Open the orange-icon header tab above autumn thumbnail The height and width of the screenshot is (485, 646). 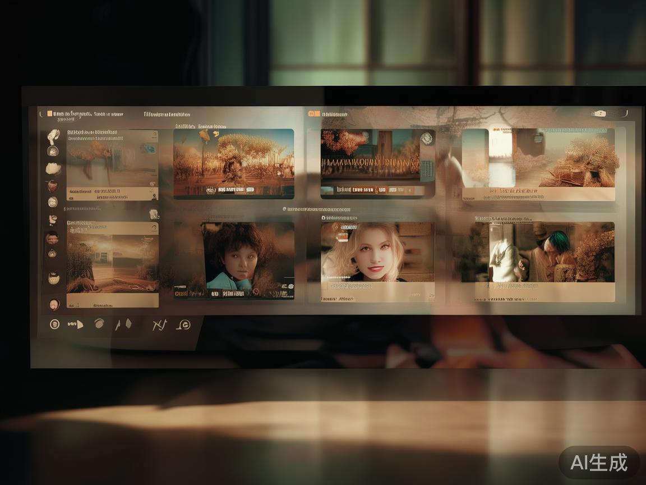[327, 114]
